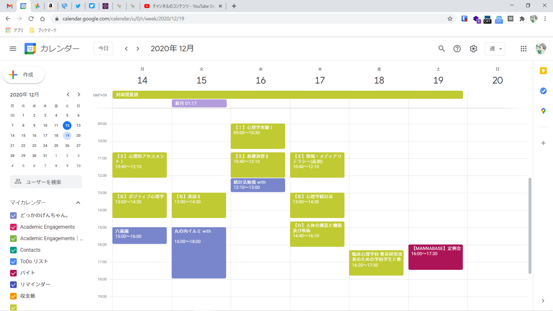Open the 週 view dropdown

[x=495, y=49]
